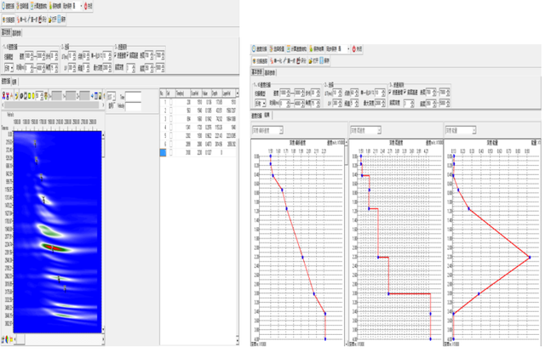This screenshot has width=545, height=352.
Task: Check the Sel box in table row 6
Action: pyautogui.click(x=170, y=144)
